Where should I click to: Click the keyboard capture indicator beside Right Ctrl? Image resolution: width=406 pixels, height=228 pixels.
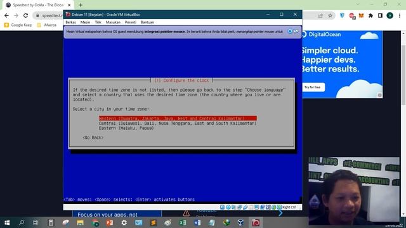[279, 207]
